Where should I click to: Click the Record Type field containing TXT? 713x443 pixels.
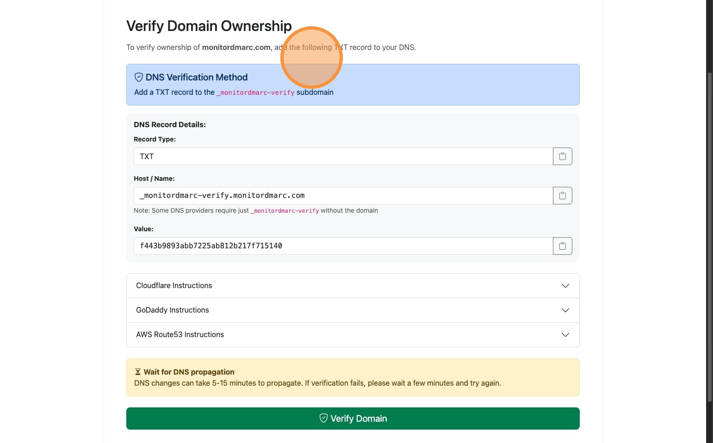[343, 156]
